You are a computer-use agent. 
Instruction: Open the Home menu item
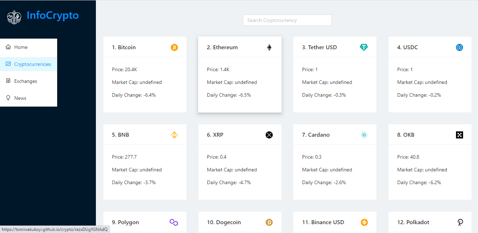click(x=28, y=47)
